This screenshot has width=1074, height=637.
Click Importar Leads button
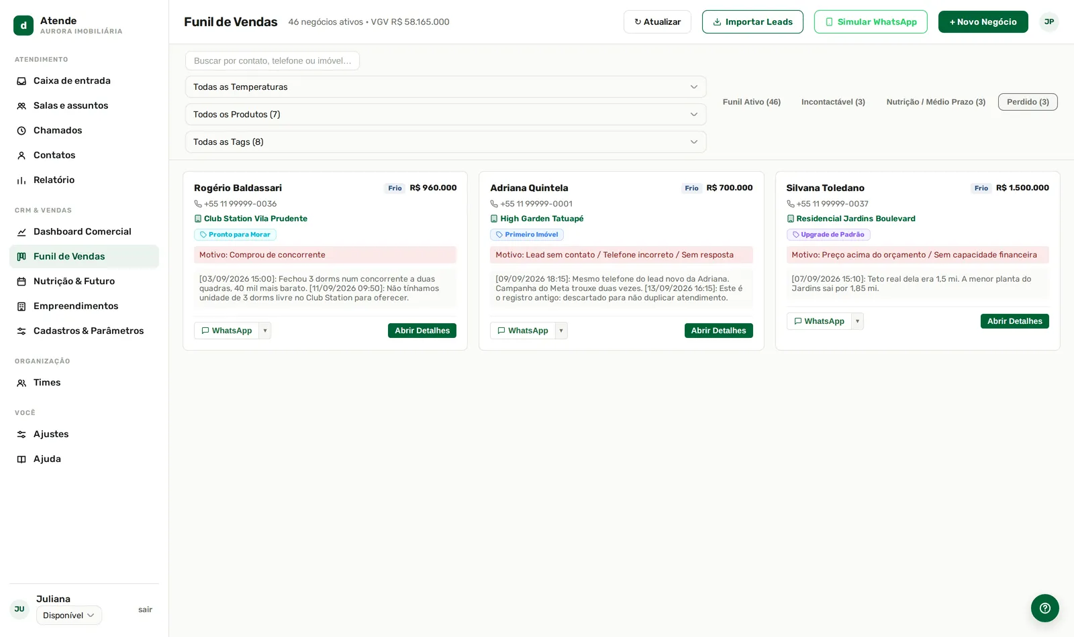coord(752,22)
